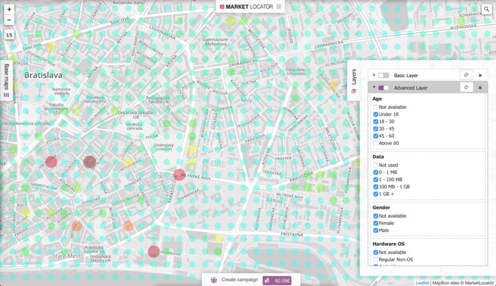The width and height of the screenshot is (496, 286).
Task: Refresh the Advanced Layer
Action: (x=466, y=87)
